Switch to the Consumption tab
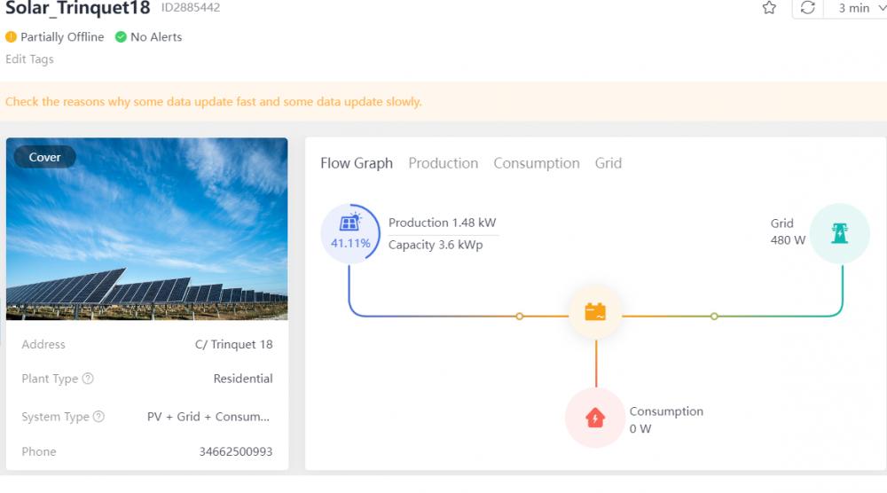Image resolution: width=887 pixels, height=493 pixels. (537, 163)
